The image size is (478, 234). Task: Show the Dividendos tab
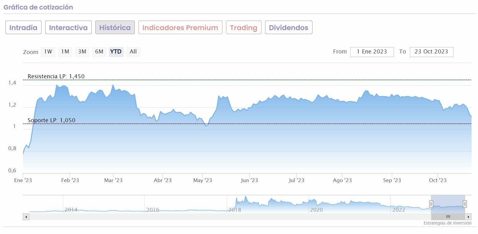(289, 28)
